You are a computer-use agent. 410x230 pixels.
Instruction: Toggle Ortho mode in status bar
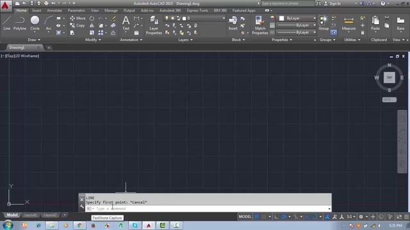[x=276, y=217]
